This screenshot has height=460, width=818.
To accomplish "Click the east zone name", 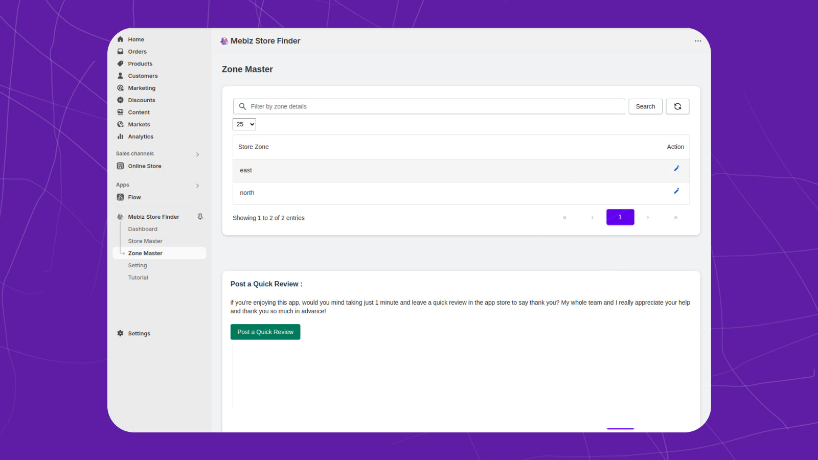I will [246, 170].
